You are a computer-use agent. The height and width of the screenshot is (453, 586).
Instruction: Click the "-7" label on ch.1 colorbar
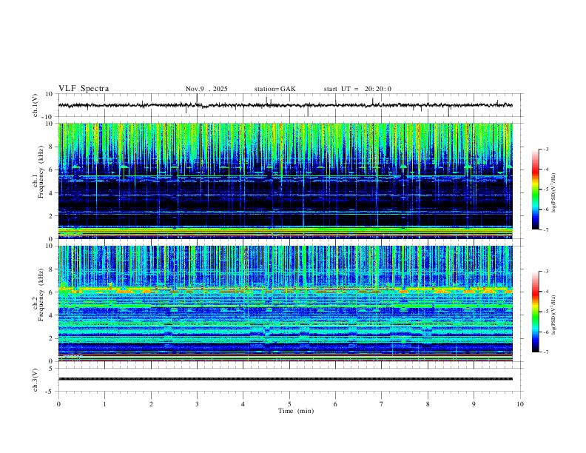[x=545, y=229]
